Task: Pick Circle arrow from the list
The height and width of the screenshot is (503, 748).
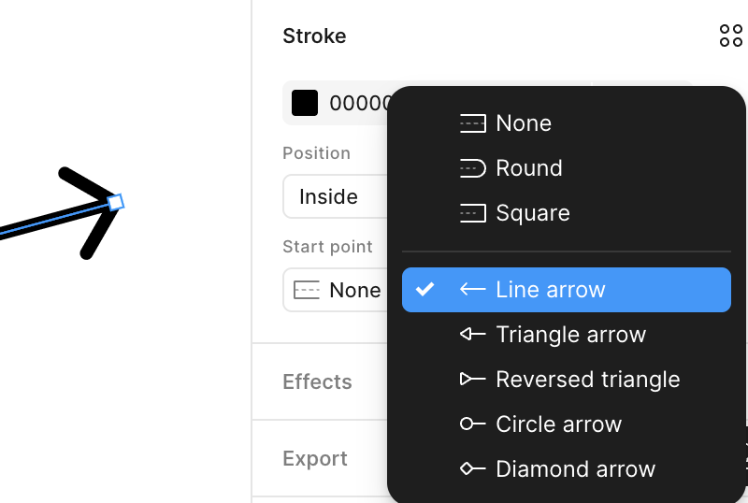Action: click(x=558, y=424)
